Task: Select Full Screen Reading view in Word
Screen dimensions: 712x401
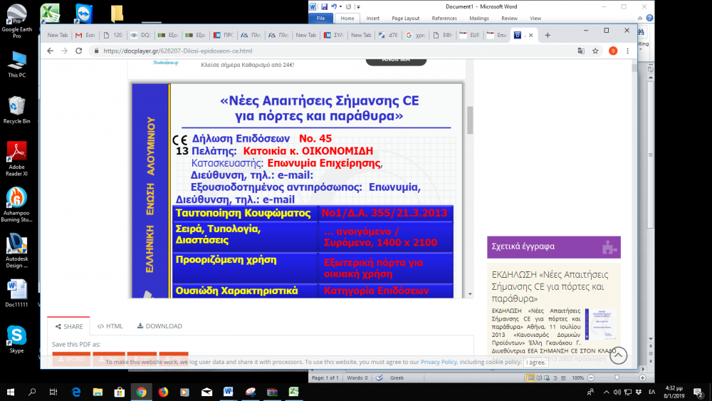Action: point(539,377)
